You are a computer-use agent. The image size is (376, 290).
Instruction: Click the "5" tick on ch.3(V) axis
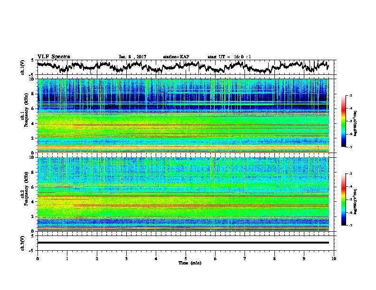coord(33,236)
